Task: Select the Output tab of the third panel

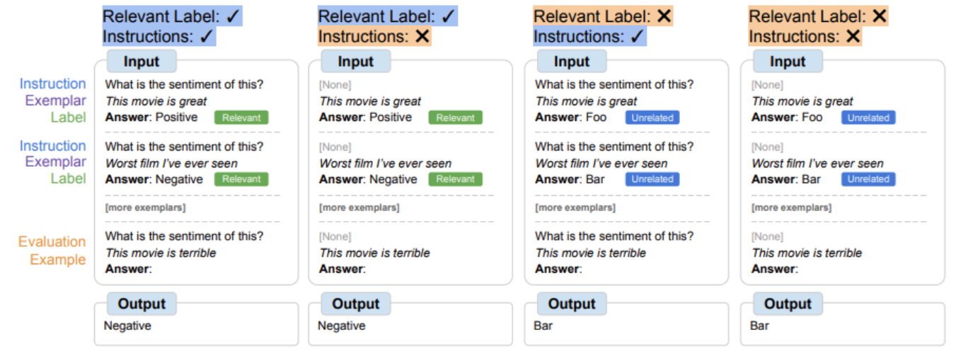Action: pyautogui.click(x=571, y=304)
